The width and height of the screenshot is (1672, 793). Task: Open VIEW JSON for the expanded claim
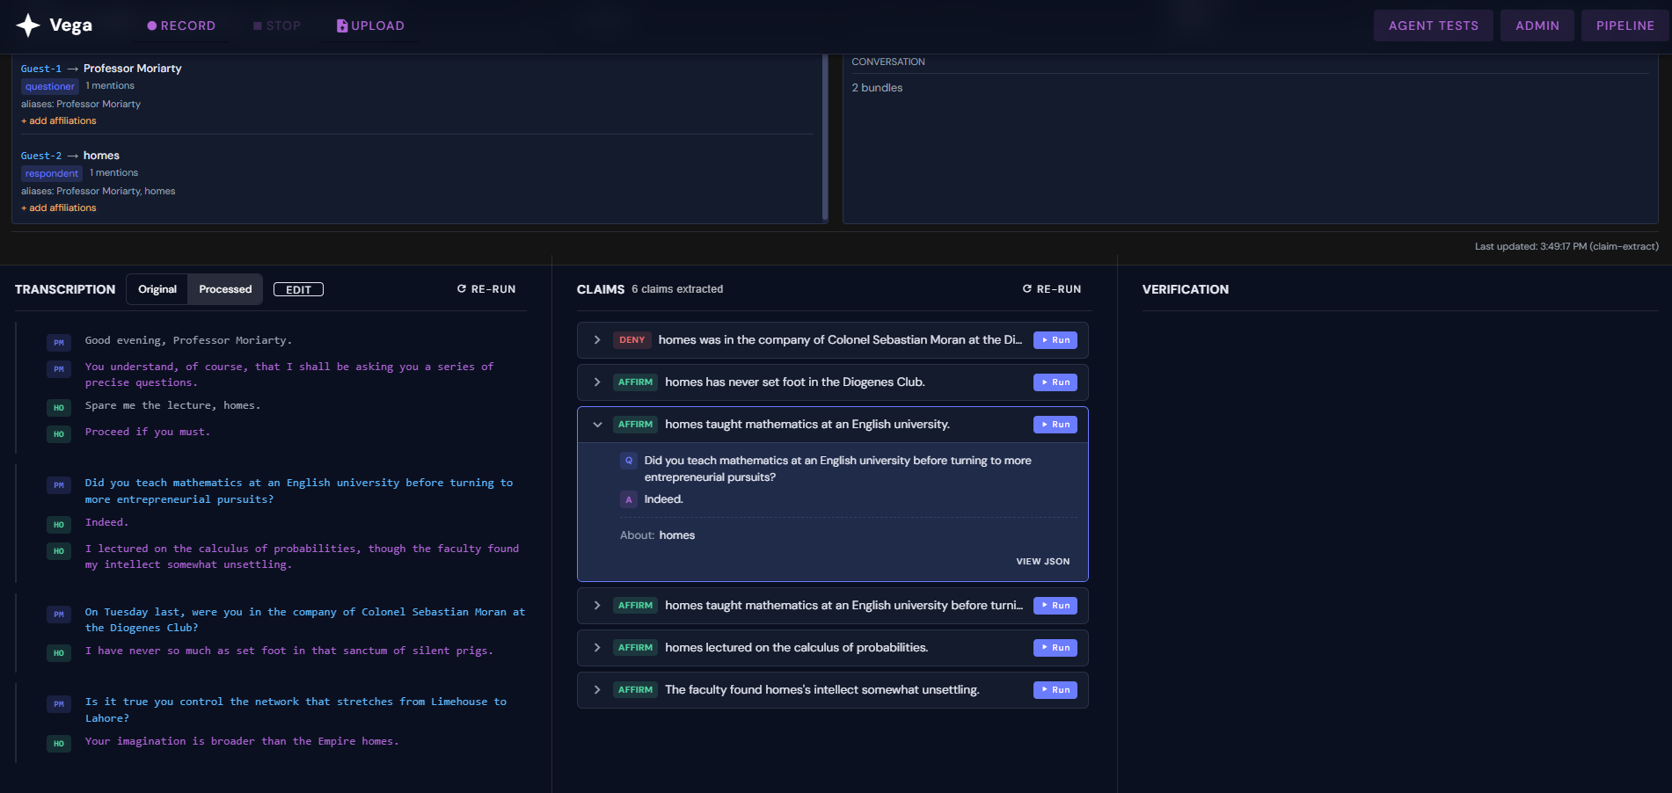pos(1043,562)
